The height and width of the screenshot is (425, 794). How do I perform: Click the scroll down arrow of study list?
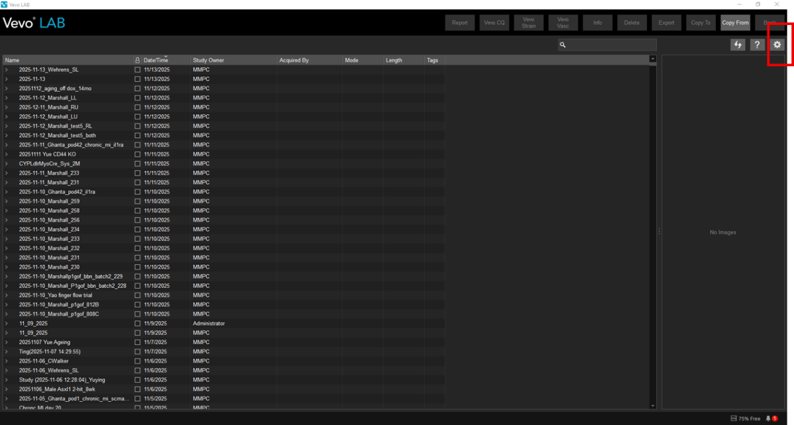(x=652, y=405)
